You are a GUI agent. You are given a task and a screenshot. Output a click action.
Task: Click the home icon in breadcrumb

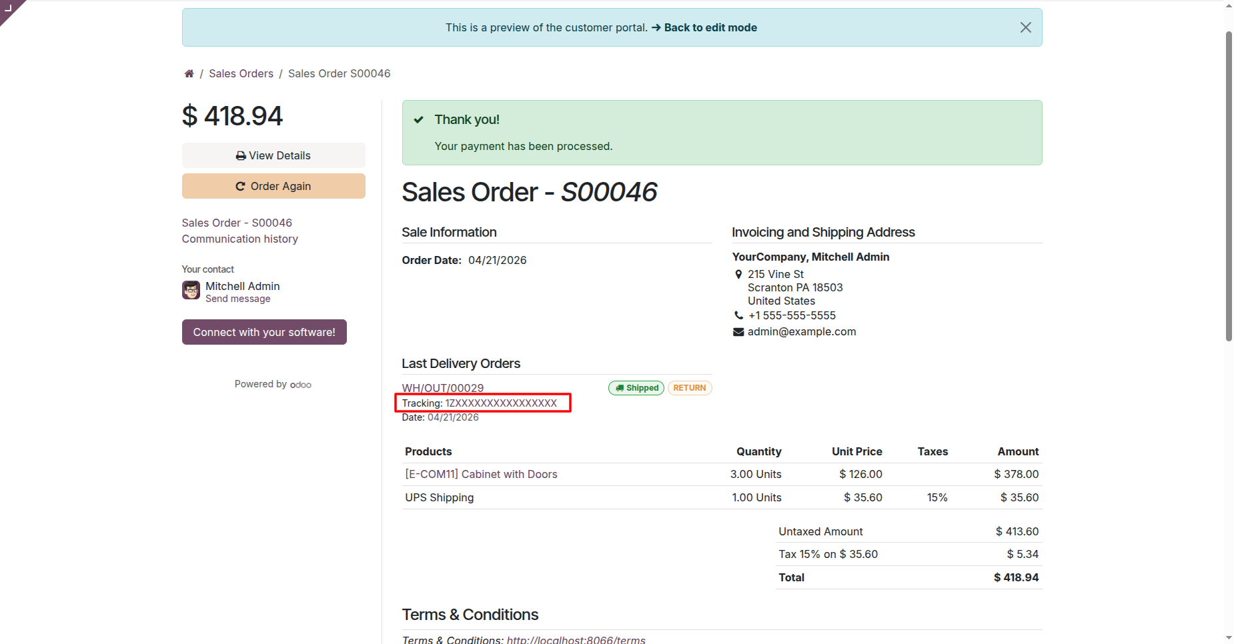pyautogui.click(x=189, y=74)
